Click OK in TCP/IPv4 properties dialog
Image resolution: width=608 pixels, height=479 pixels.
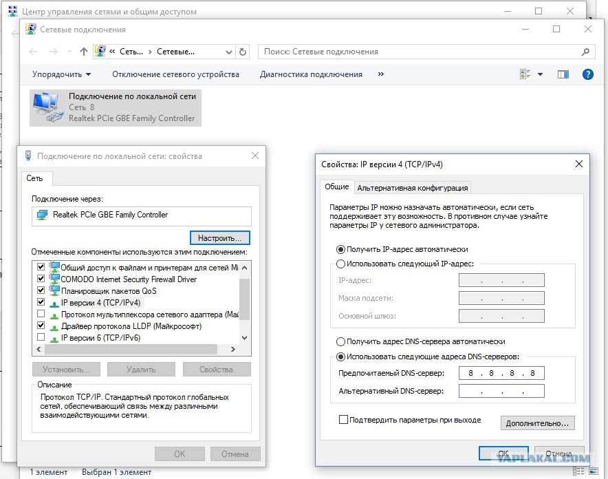pyautogui.click(x=503, y=454)
